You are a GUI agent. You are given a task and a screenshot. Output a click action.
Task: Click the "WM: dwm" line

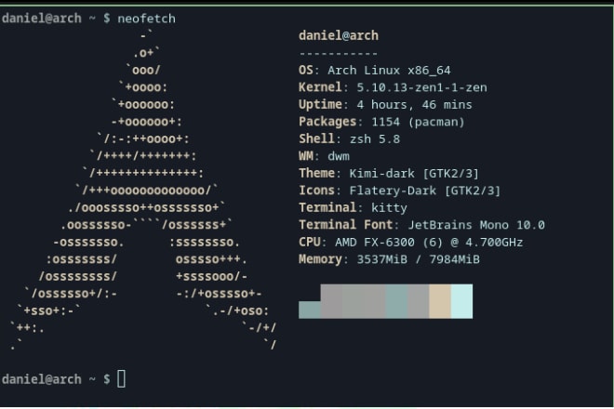(324, 156)
